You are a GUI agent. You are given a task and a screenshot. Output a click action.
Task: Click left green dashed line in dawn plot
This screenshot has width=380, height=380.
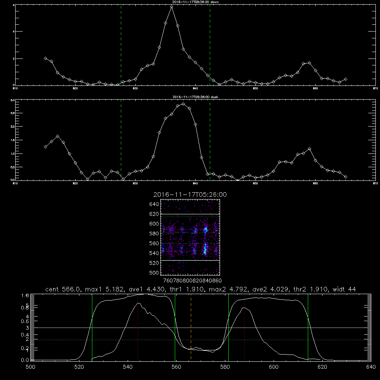(x=121, y=45)
